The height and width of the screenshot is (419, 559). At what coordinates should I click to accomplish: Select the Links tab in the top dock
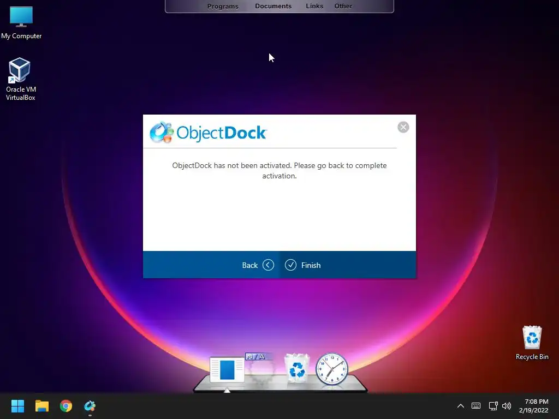(x=314, y=6)
